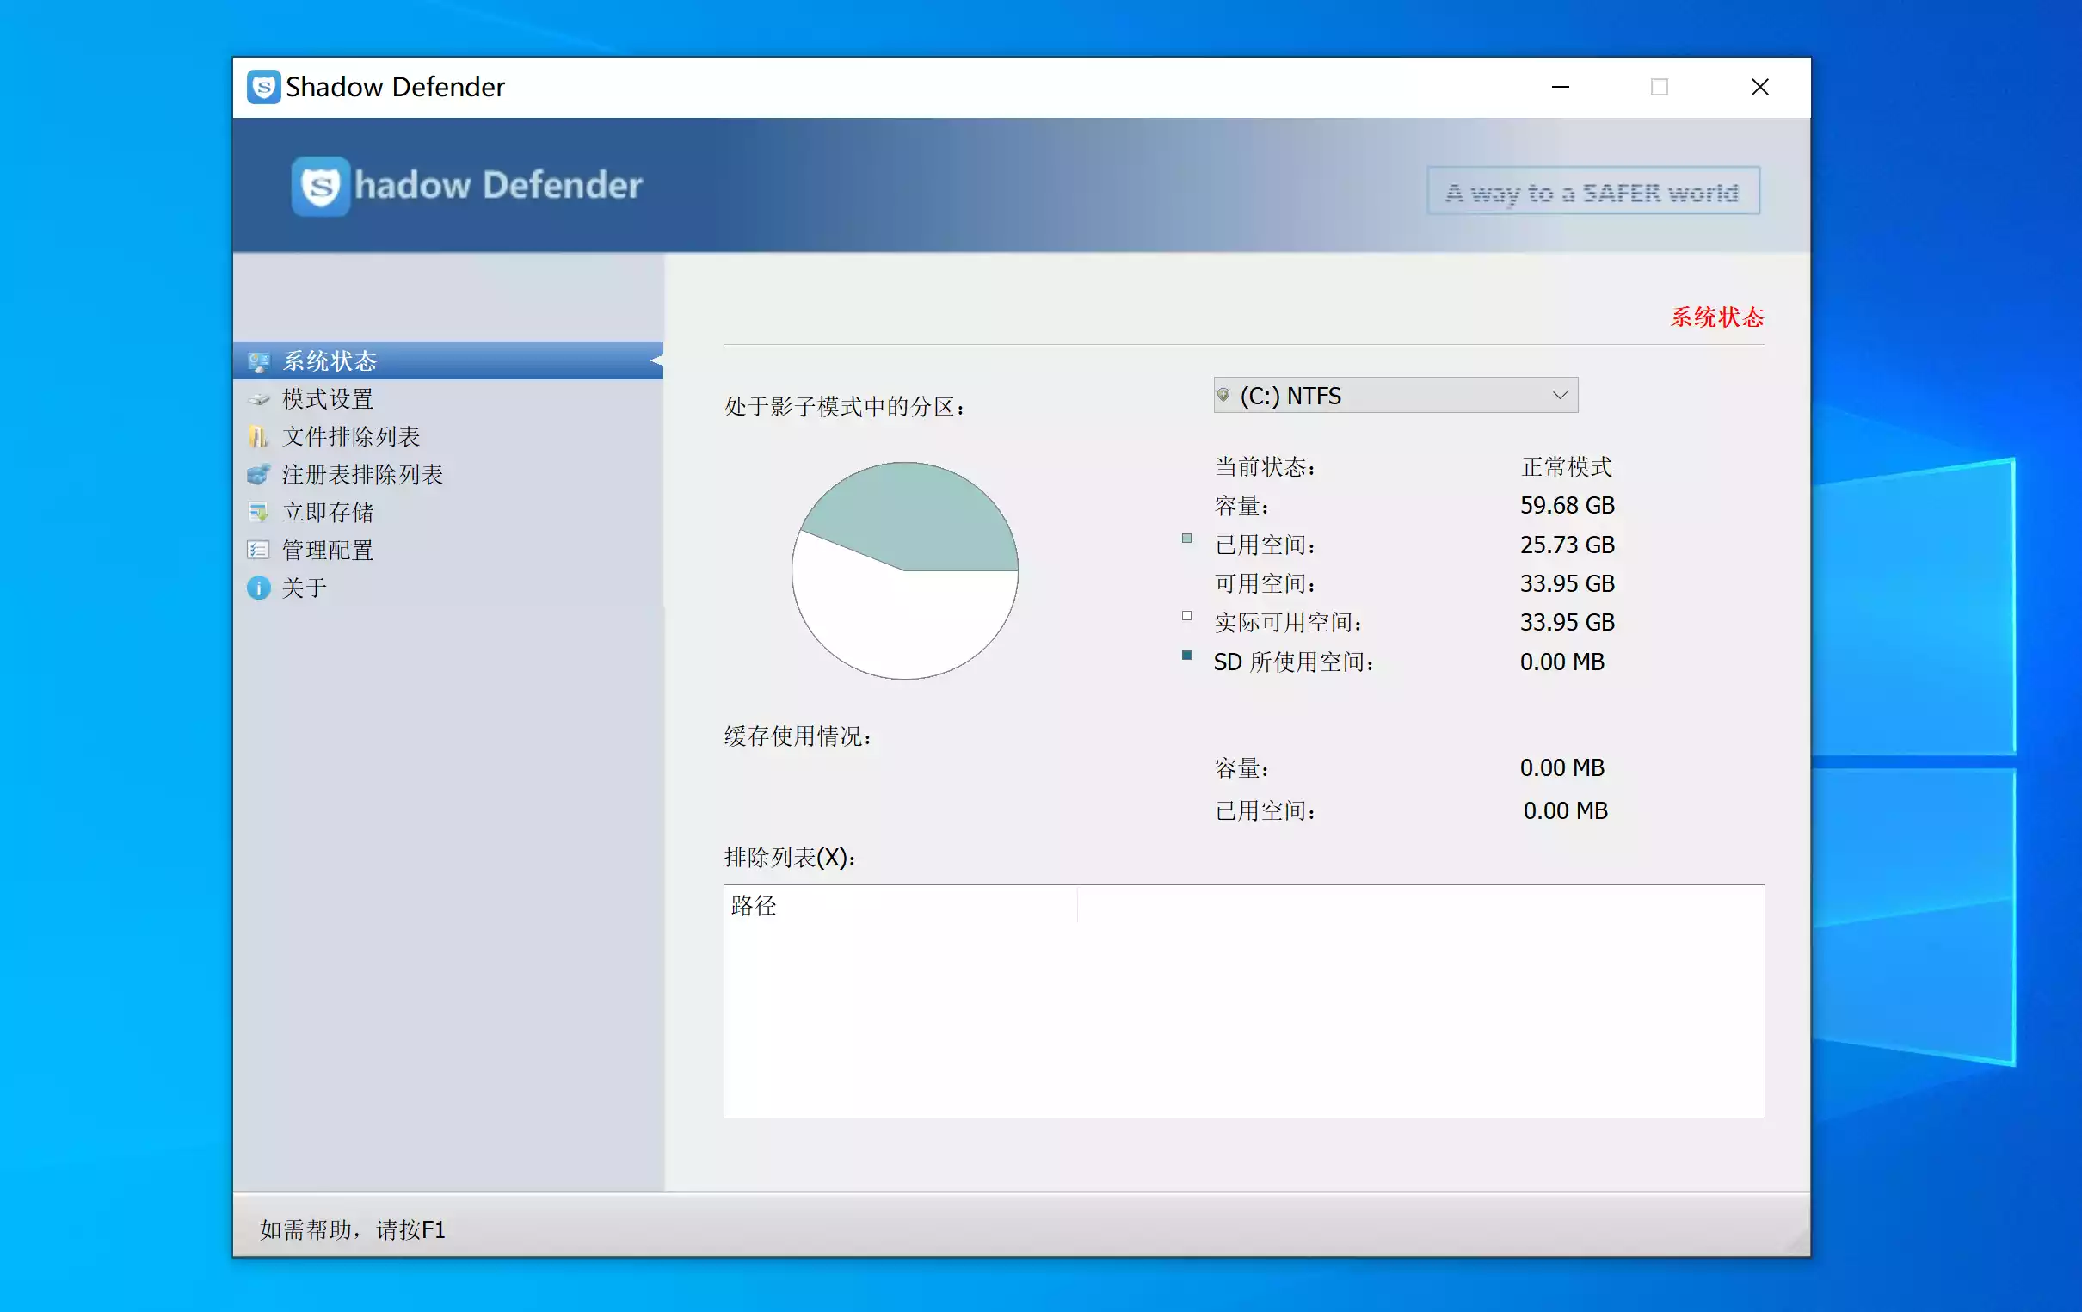Screen dimensions: 2082x1312
Task: Go to 模式设置 in the sidebar
Action: click(x=448, y=398)
